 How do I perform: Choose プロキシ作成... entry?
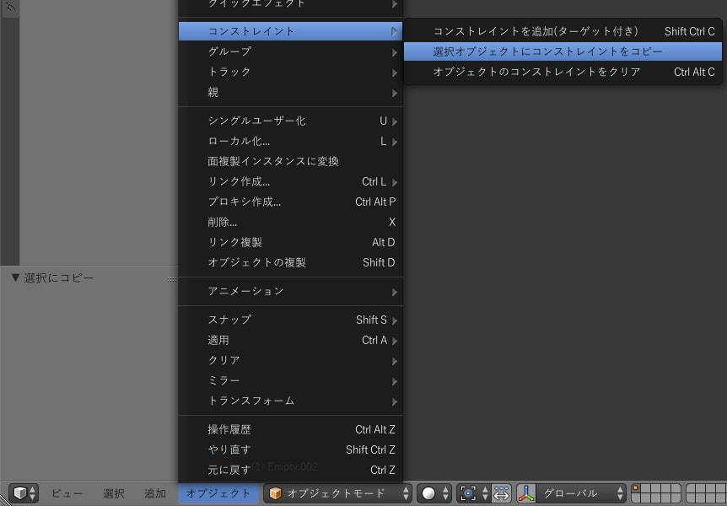point(291,202)
